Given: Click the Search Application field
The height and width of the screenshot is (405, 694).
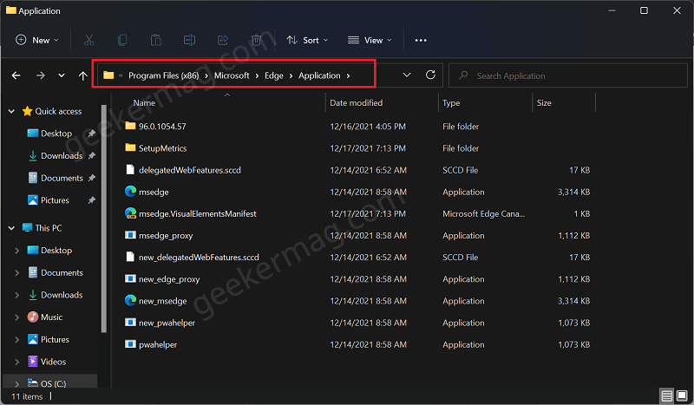Looking at the screenshot, I should 568,75.
